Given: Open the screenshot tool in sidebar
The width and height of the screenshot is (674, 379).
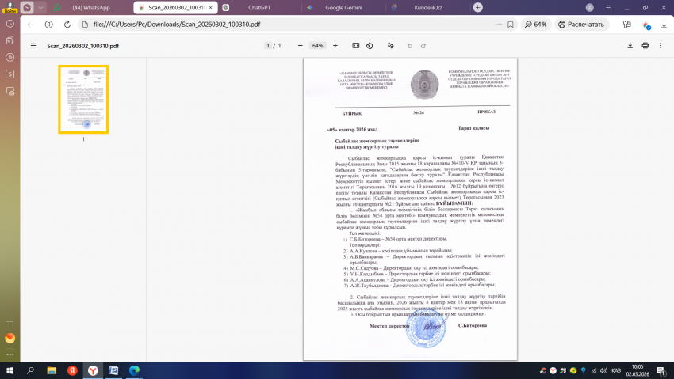Looking at the screenshot, I should tap(10, 91).
